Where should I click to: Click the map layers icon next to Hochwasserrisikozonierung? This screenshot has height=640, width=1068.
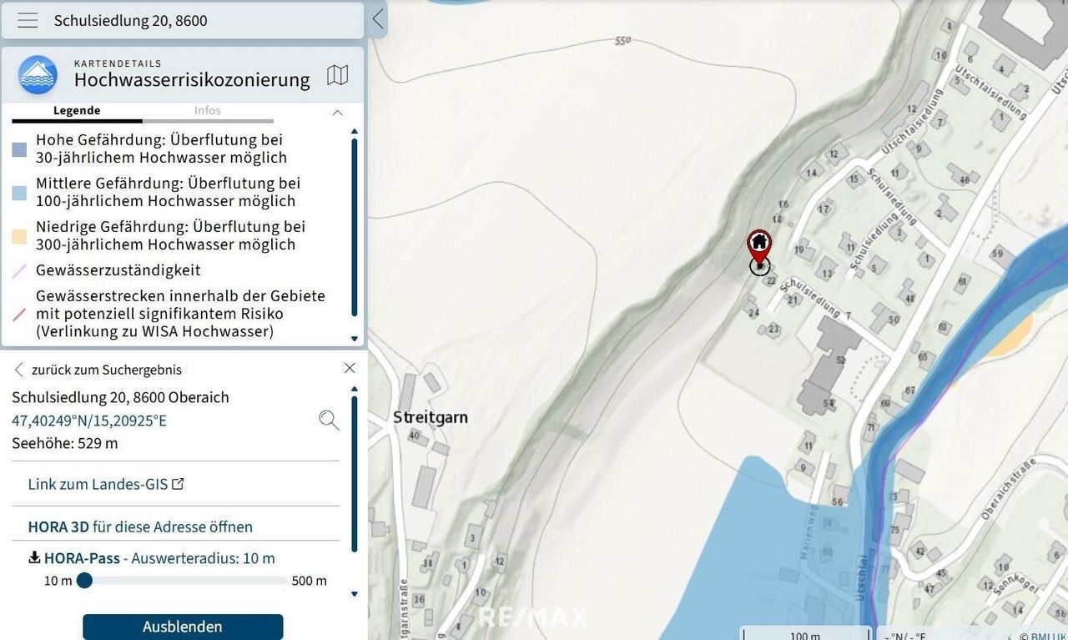[x=337, y=75]
